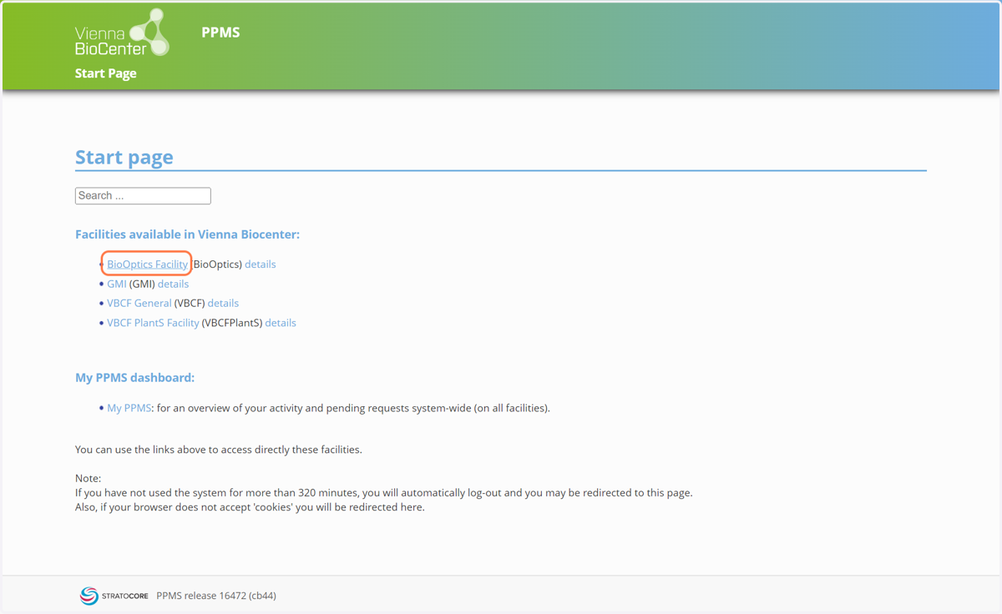Open the BioOptics Facility link
The width and height of the screenshot is (1002, 614).
[x=147, y=264]
